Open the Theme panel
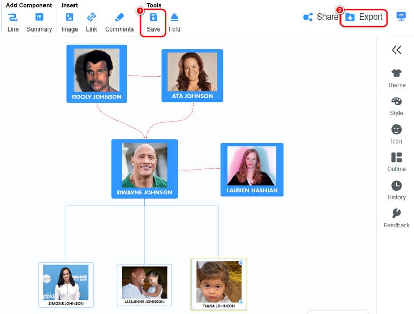The width and height of the screenshot is (414, 314). coord(396,78)
